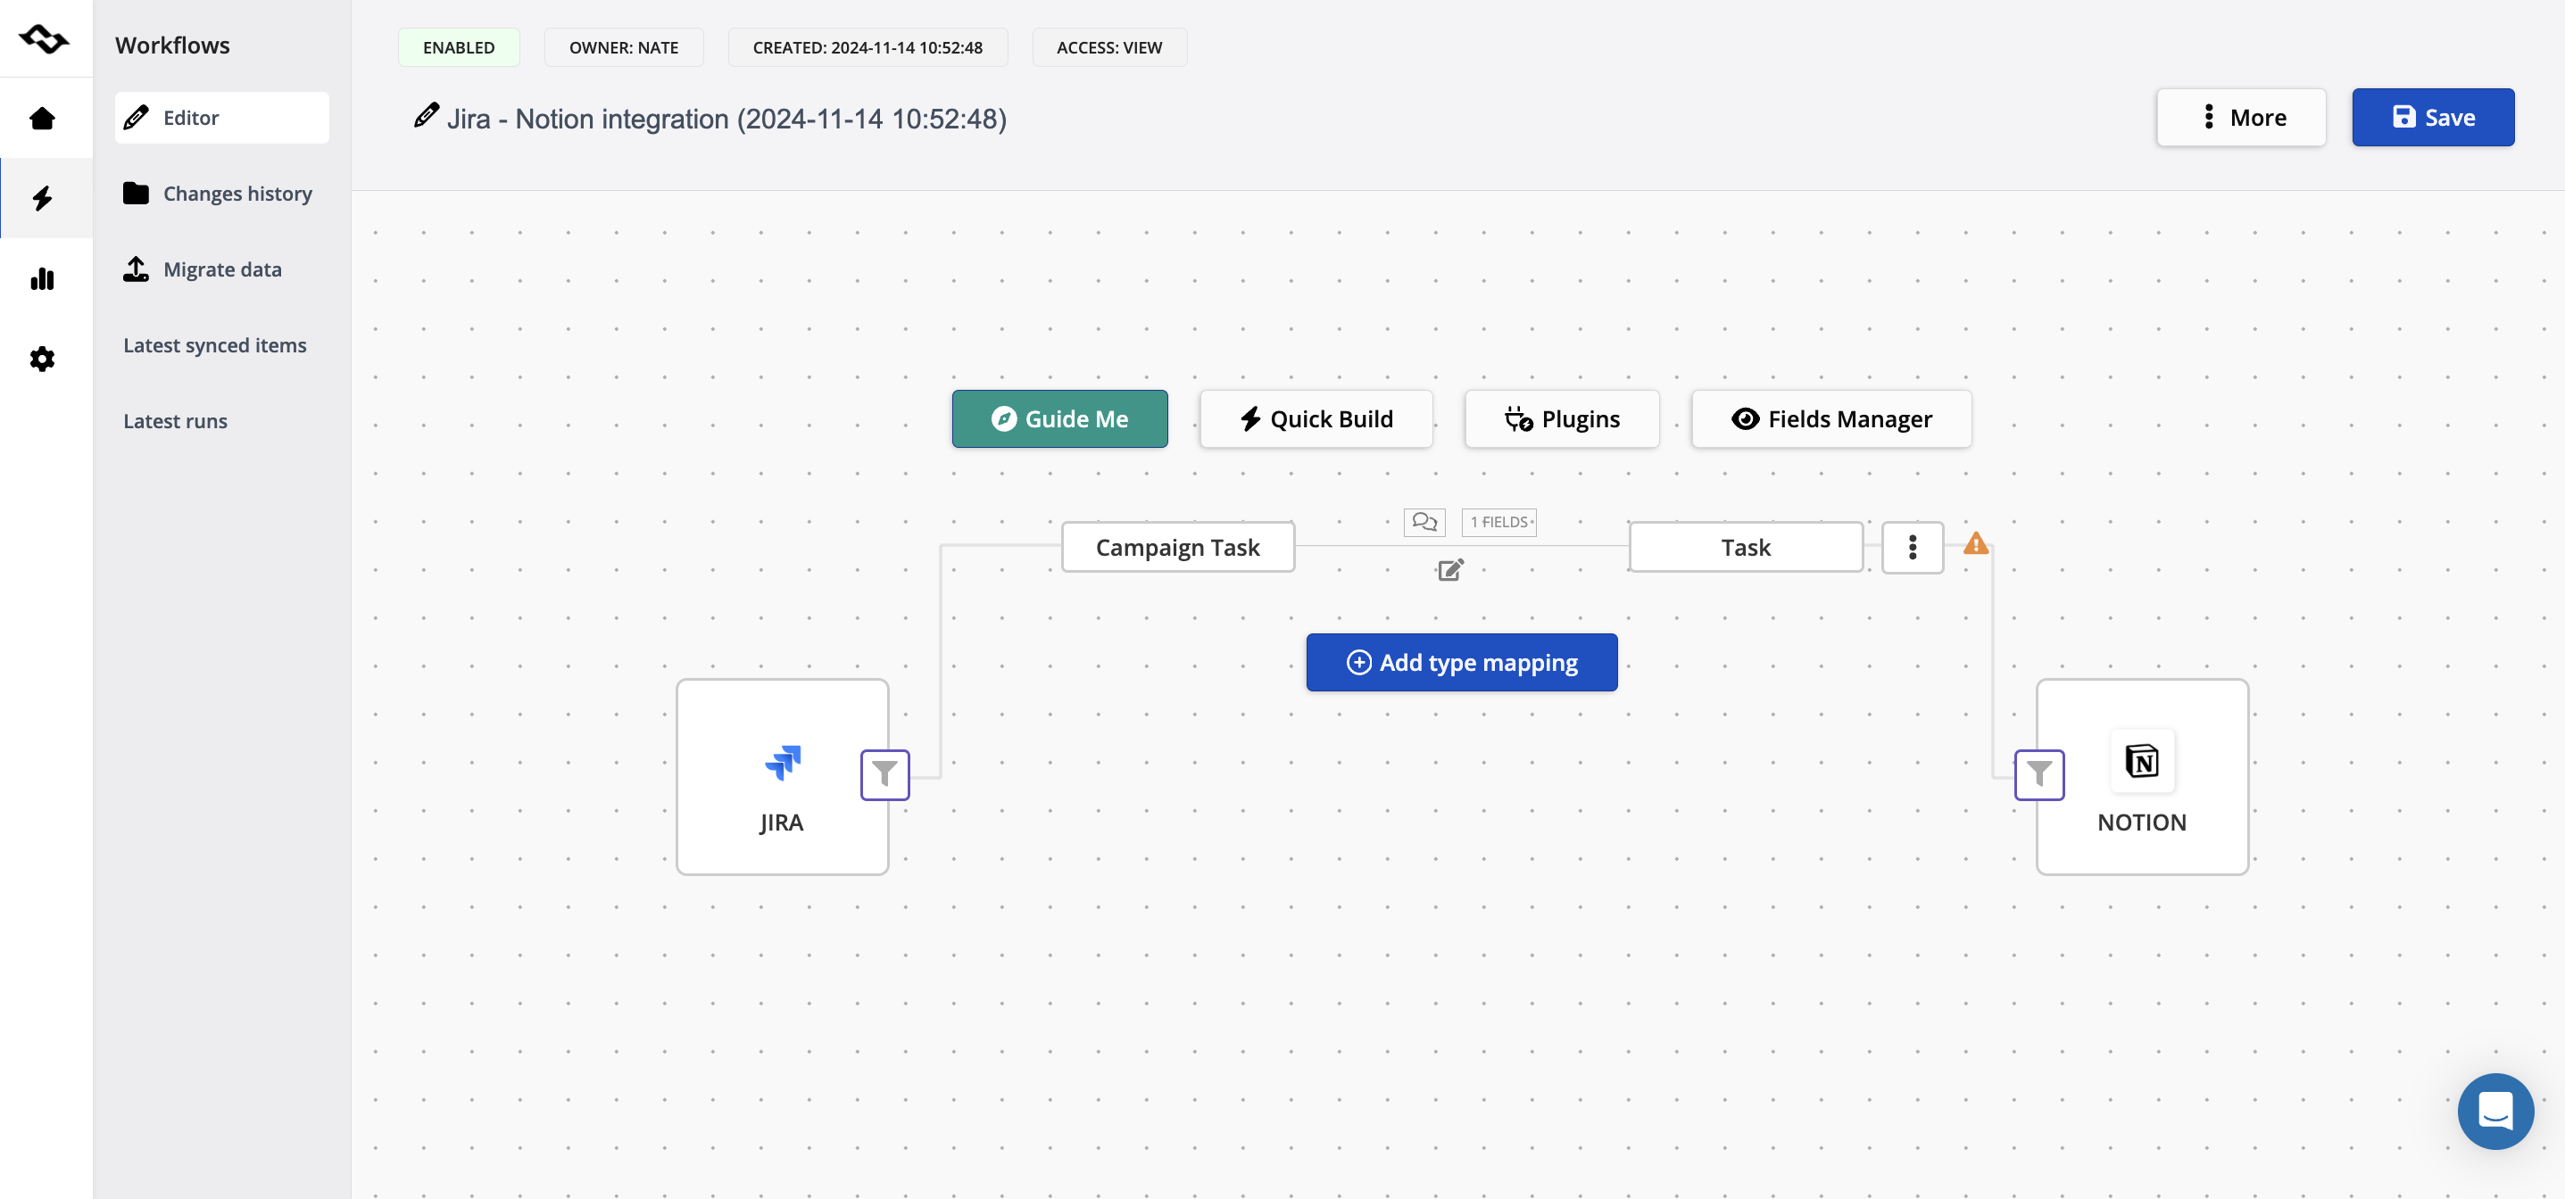Toggle the ENABLED workflow status badge
Screen dimensions: 2565x1199
pyautogui.click(x=458, y=46)
